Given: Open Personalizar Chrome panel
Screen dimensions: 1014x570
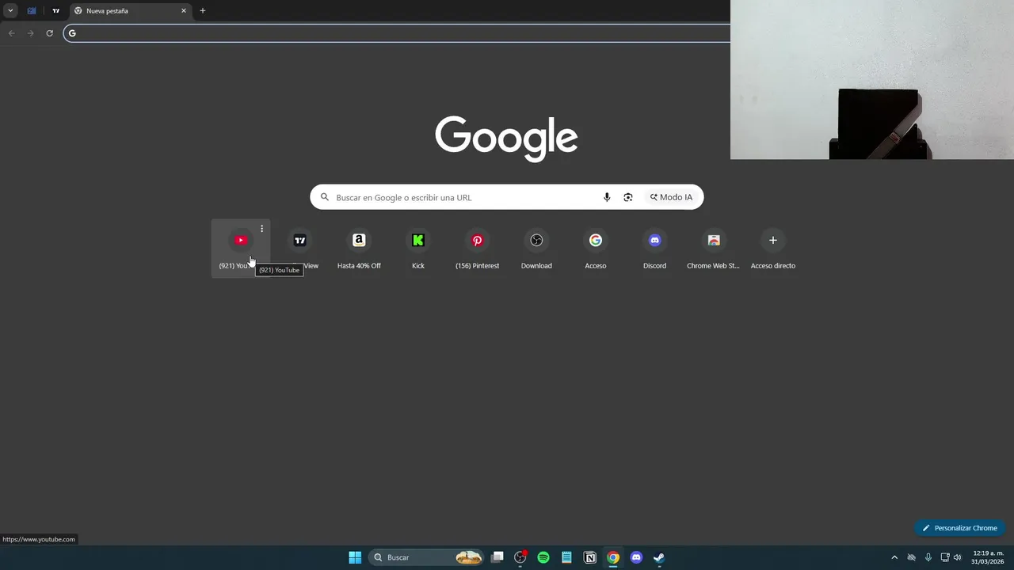Looking at the screenshot, I should click(x=959, y=528).
